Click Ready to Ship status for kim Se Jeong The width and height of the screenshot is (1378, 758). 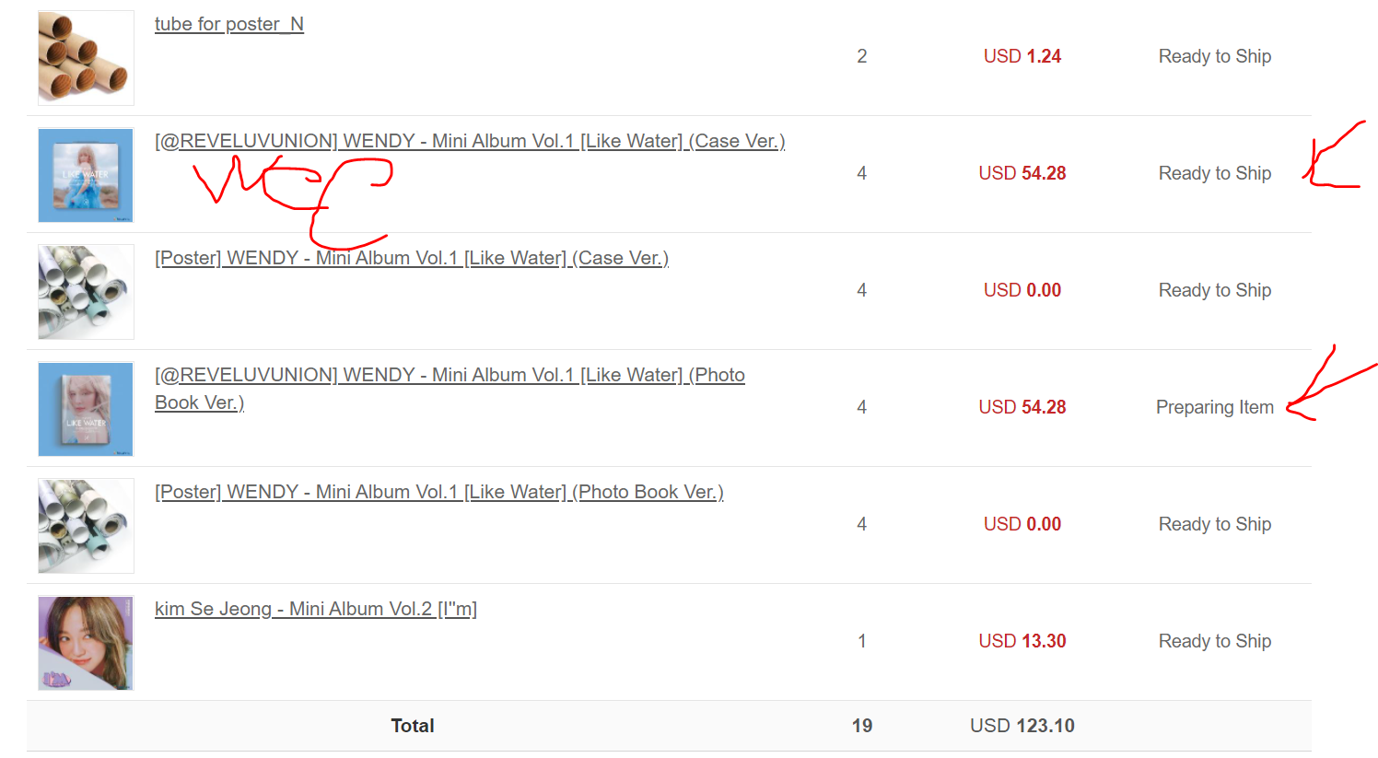[x=1215, y=641]
